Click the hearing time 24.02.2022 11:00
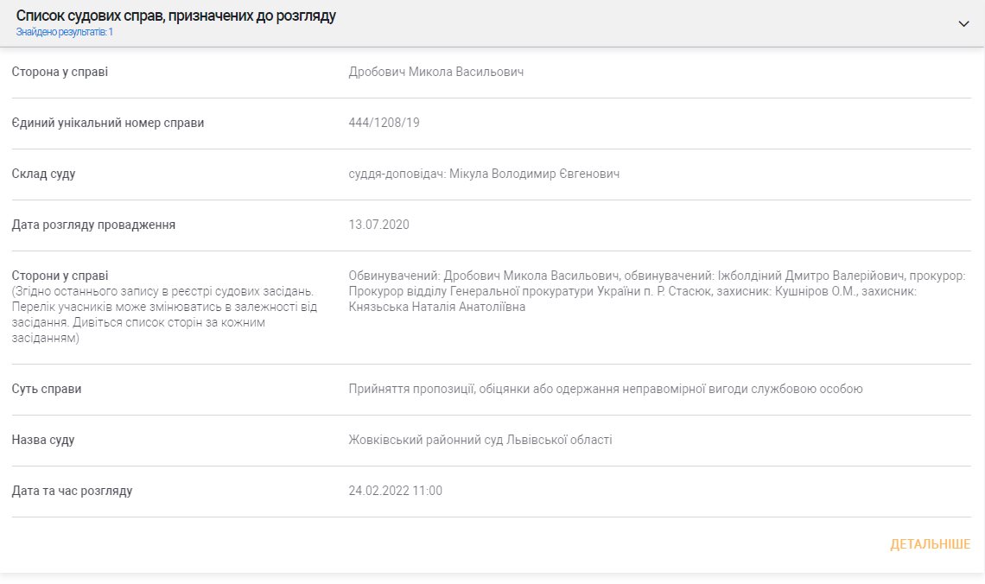The width and height of the screenshot is (985, 584). (396, 491)
